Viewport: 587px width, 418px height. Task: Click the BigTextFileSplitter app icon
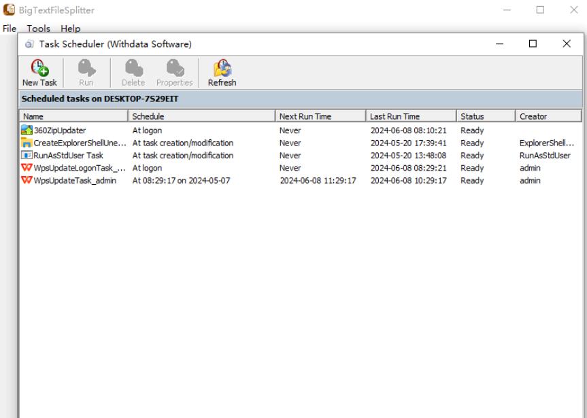click(9, 10)
